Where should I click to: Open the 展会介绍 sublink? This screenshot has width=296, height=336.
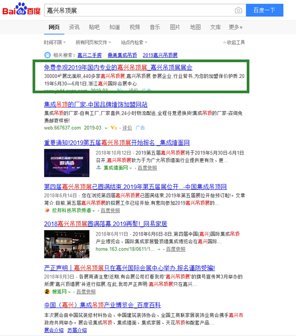tap(54, 330)
